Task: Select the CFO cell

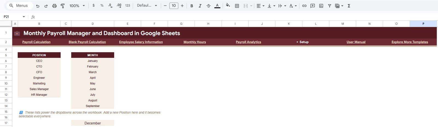Action: [x=39, y=72]
